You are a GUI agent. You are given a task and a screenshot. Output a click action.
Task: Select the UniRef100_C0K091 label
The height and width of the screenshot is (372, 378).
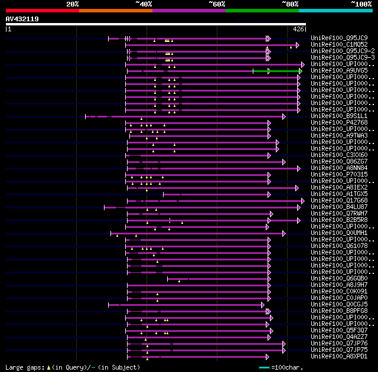339,292
